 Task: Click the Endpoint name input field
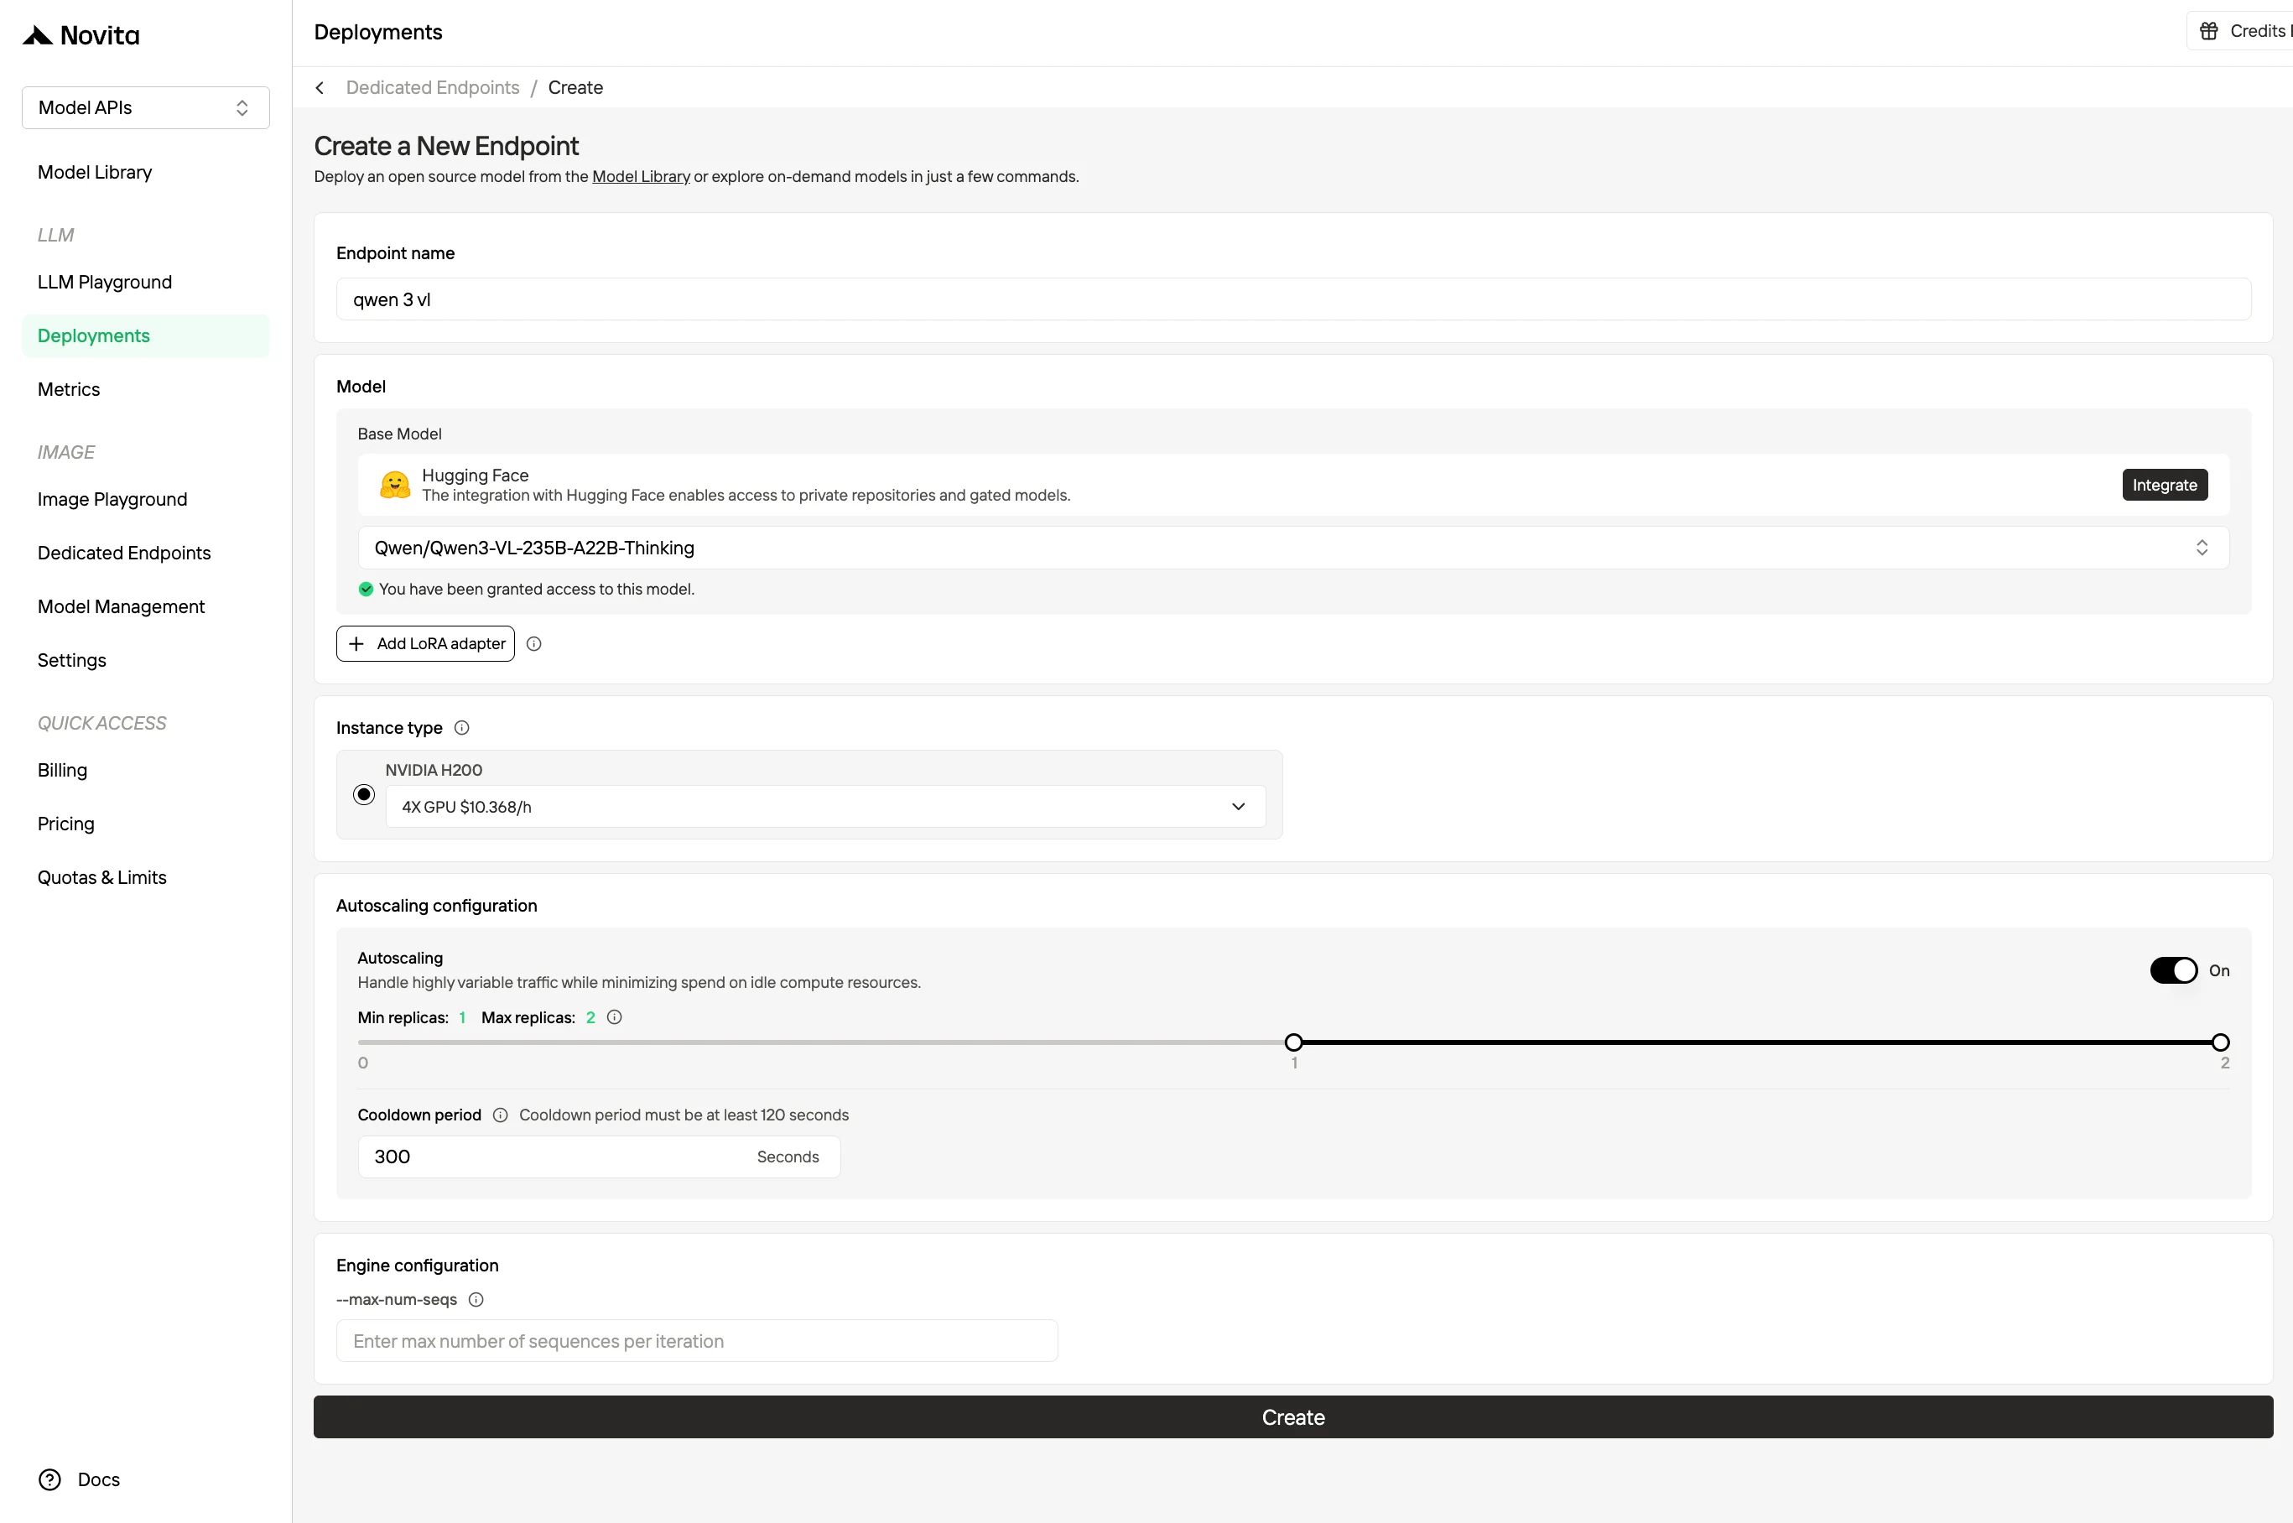point(1292,299)
